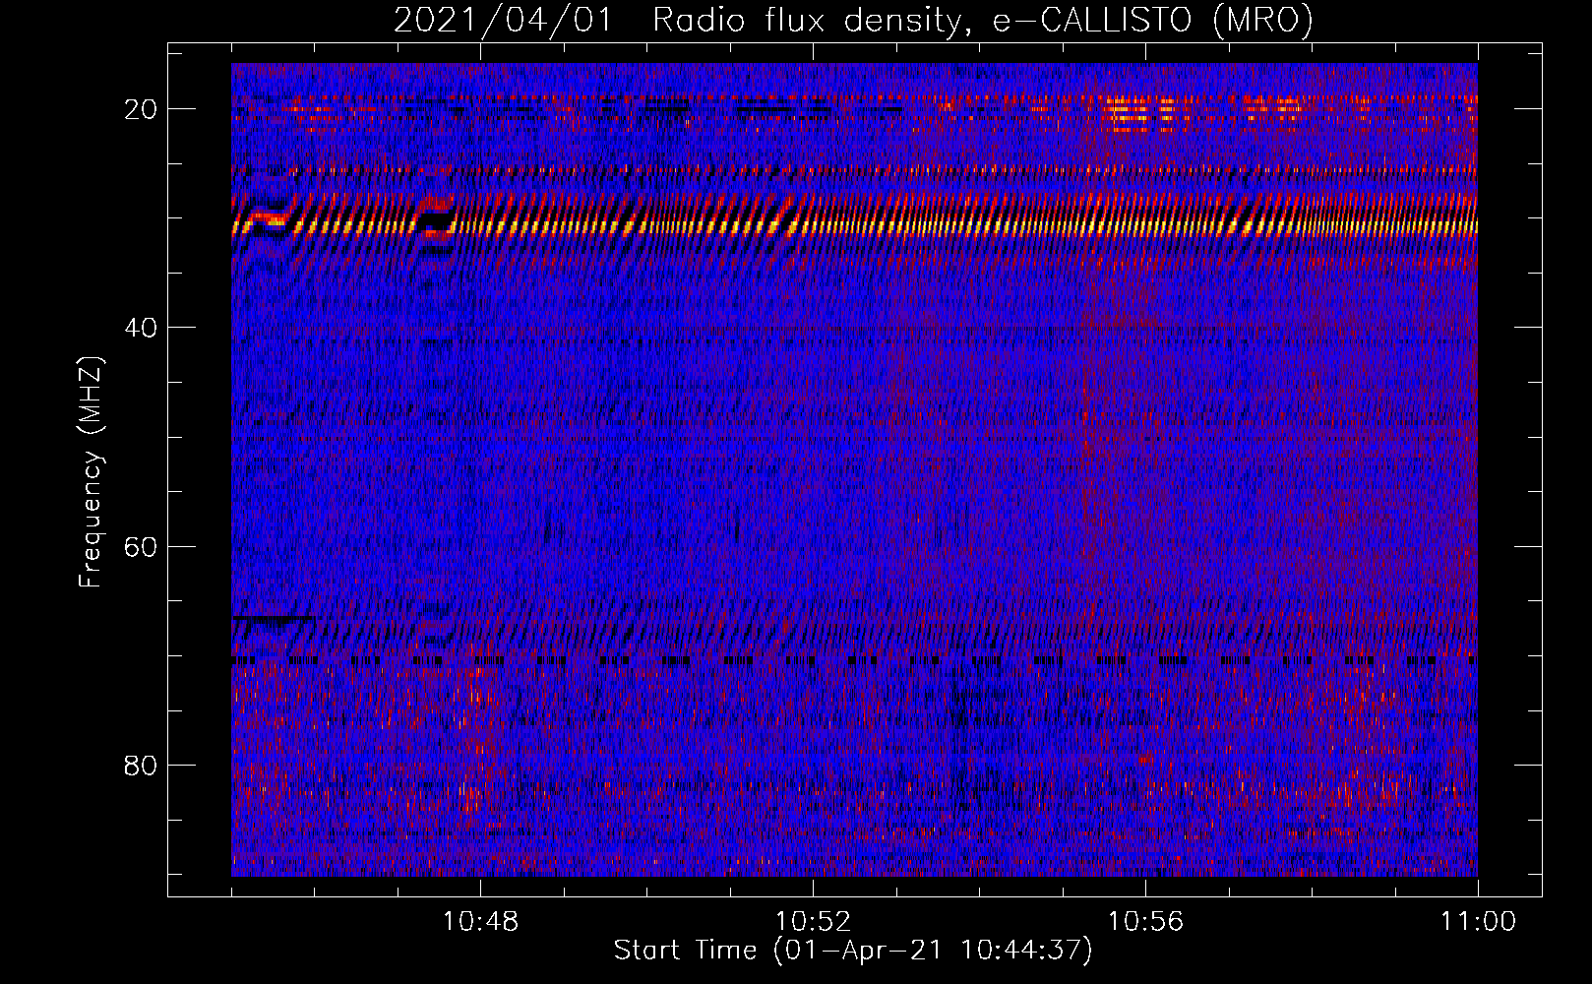Click the time tick label '11:00'
1592x984 pixels.
[x=1478, y=922]
